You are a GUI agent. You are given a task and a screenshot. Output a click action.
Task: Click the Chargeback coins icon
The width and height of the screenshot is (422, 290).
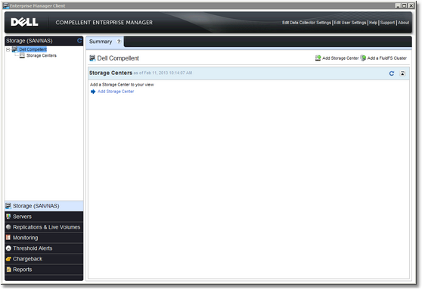(8, 259)
